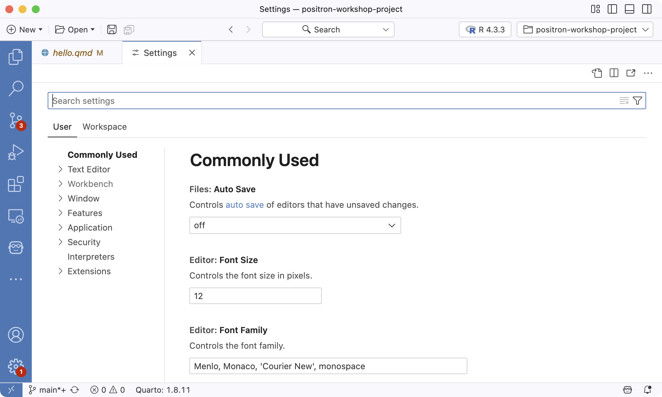The image size is (662, 397).
Task: Open the positron-workshop-project folder dropdown
Action: coord(585,29)
